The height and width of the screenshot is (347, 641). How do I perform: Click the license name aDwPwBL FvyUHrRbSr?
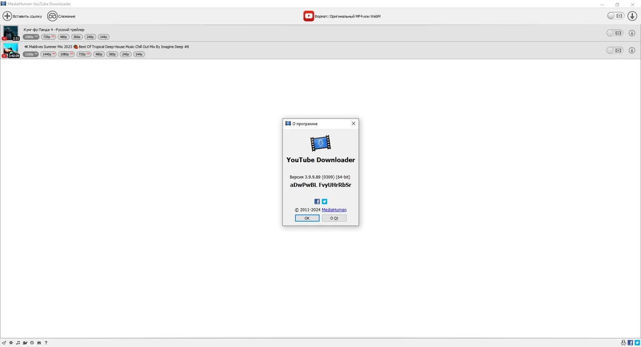(320, 185)
